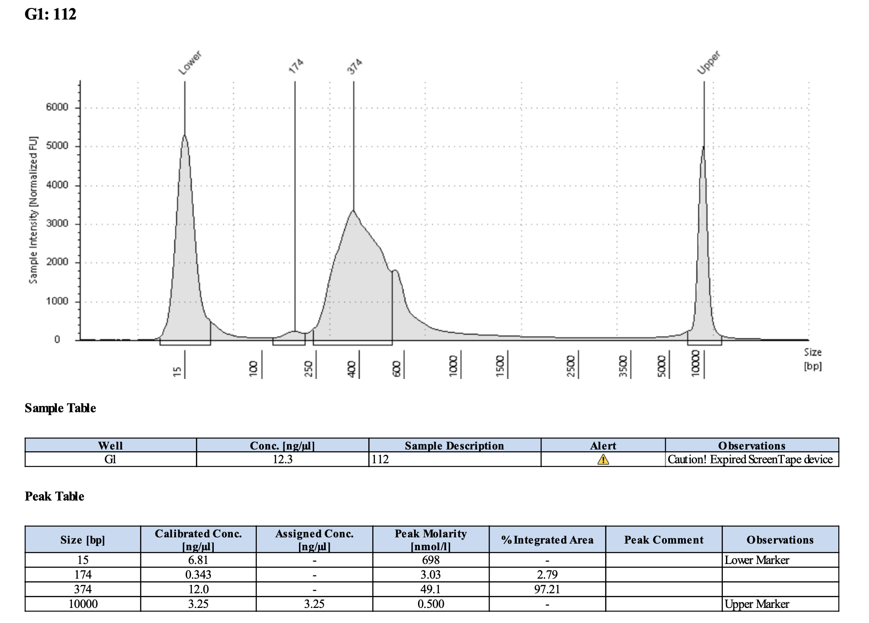Click the % Integrated Area column header

[547, 540]
